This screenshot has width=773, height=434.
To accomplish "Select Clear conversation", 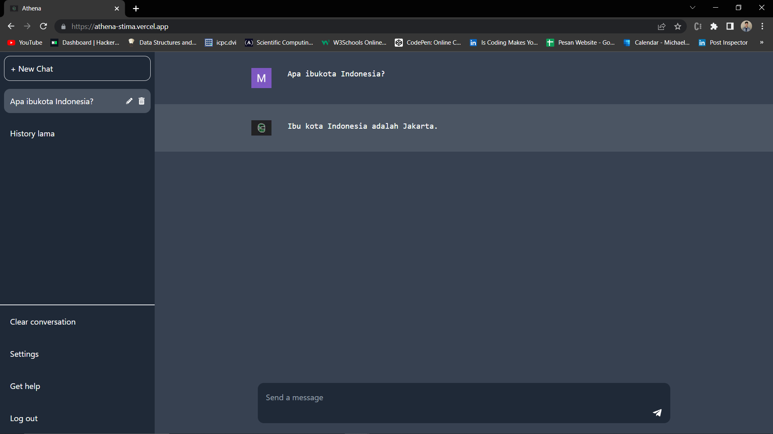I will (42, 321).
